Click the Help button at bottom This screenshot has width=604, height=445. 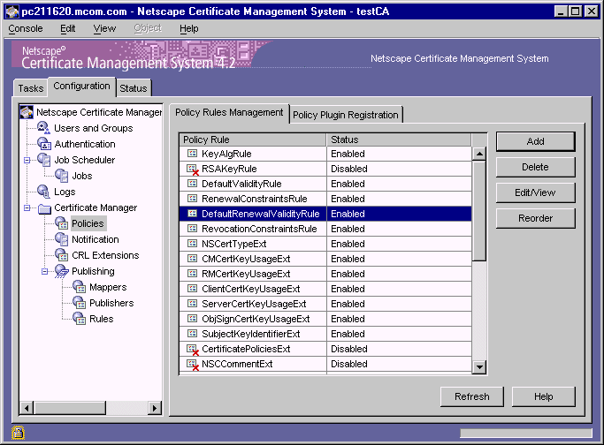point(544,396)
